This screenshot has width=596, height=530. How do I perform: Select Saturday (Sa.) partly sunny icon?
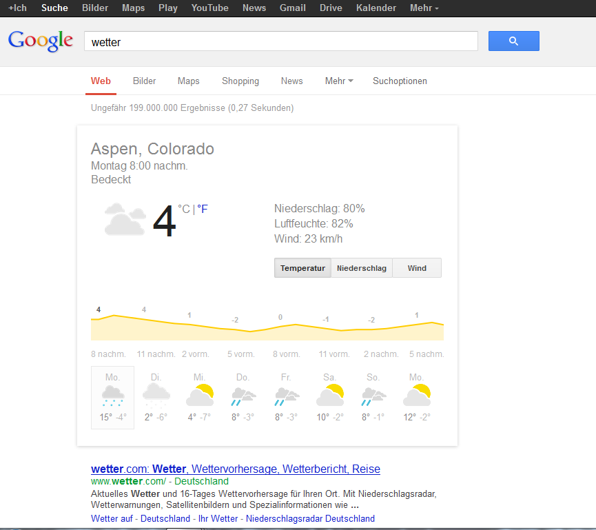point(330,396)
